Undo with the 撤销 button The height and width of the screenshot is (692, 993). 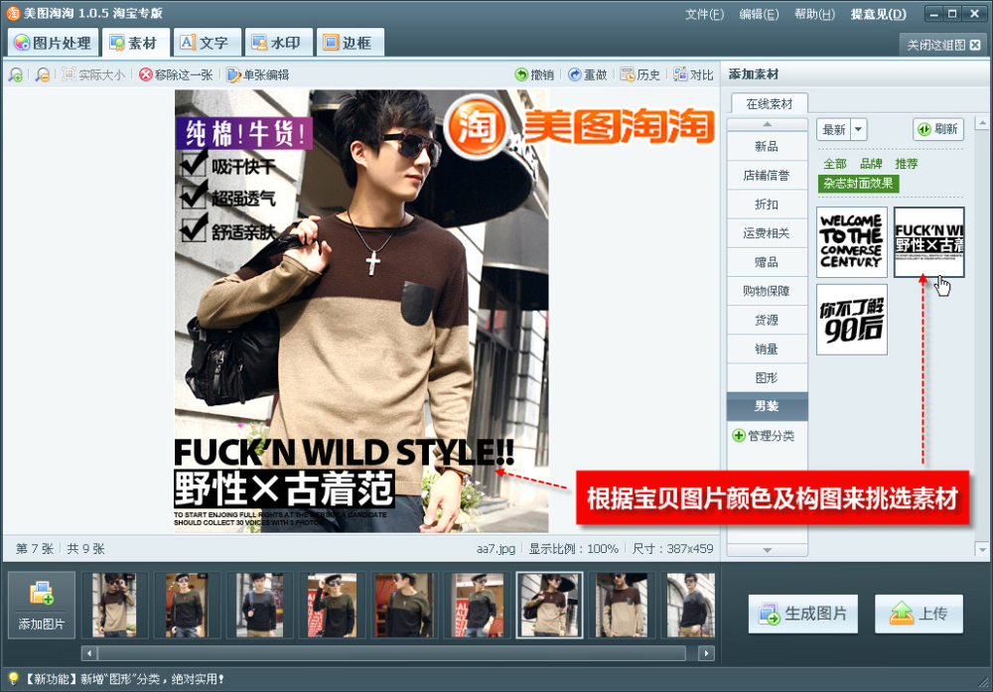[534, 74]
